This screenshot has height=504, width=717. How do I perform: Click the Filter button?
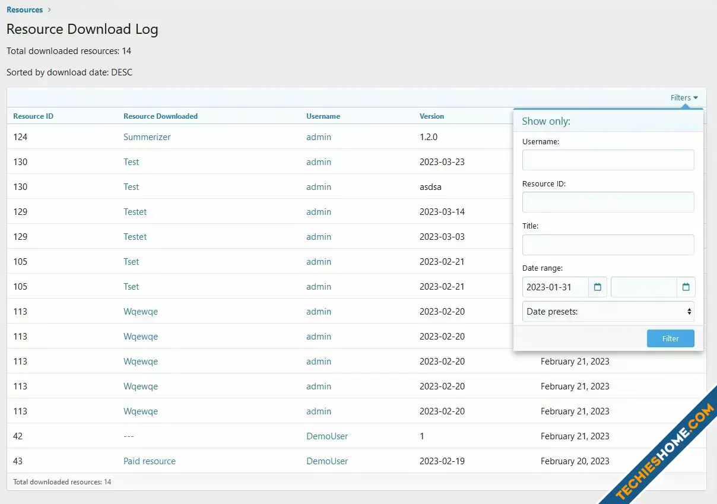(x=670, y=338)
